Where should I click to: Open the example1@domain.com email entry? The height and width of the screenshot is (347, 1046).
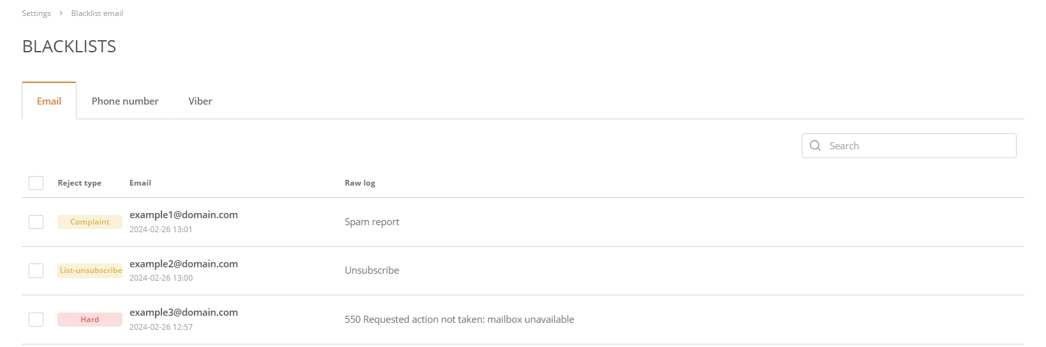coord(184,215)
